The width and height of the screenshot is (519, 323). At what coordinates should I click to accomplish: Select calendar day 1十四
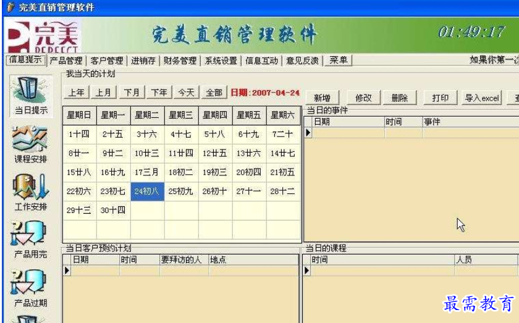click(x=80, y=135)
